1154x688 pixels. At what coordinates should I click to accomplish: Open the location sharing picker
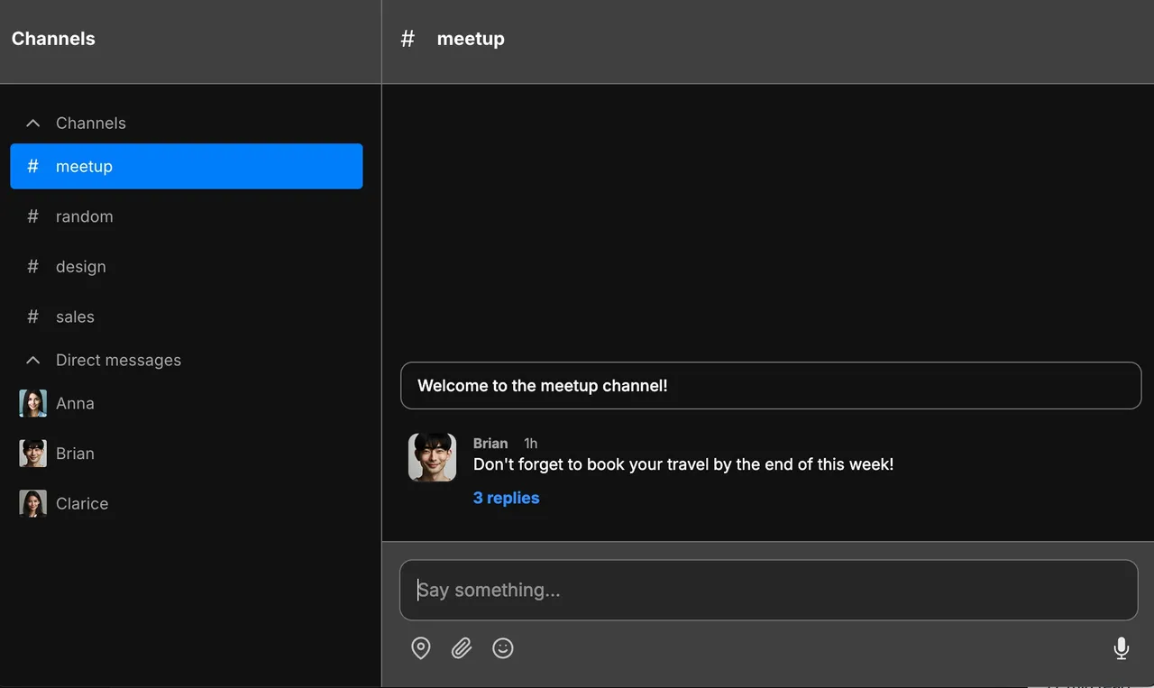[420, 647]
